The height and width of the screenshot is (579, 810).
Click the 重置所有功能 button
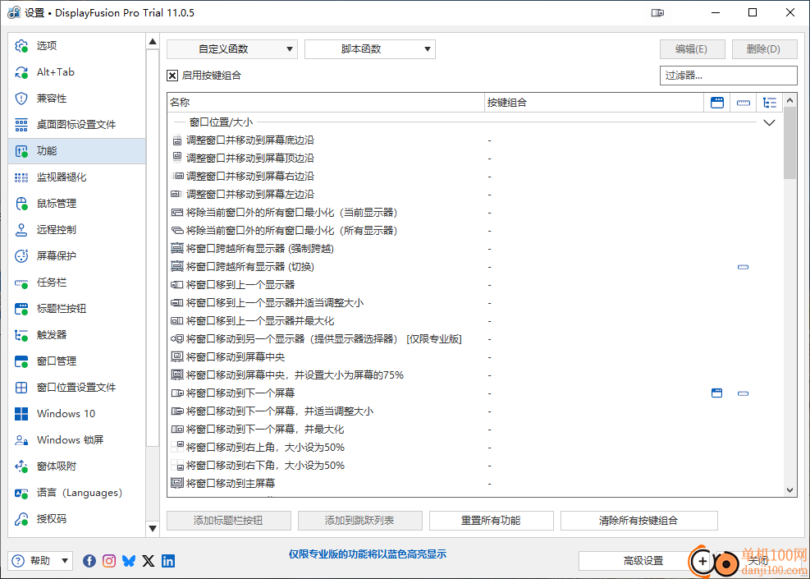coord(492,521)
